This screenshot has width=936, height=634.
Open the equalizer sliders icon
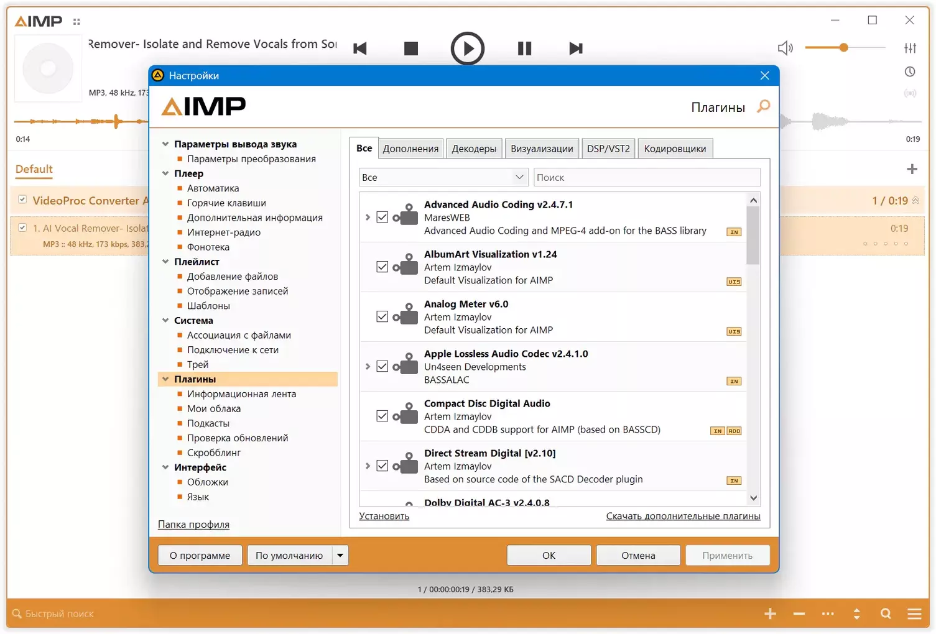(x=911, y=48)
